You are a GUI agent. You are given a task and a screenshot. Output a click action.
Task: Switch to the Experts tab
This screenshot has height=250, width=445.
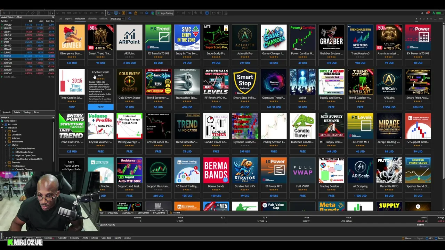(68, 19)
